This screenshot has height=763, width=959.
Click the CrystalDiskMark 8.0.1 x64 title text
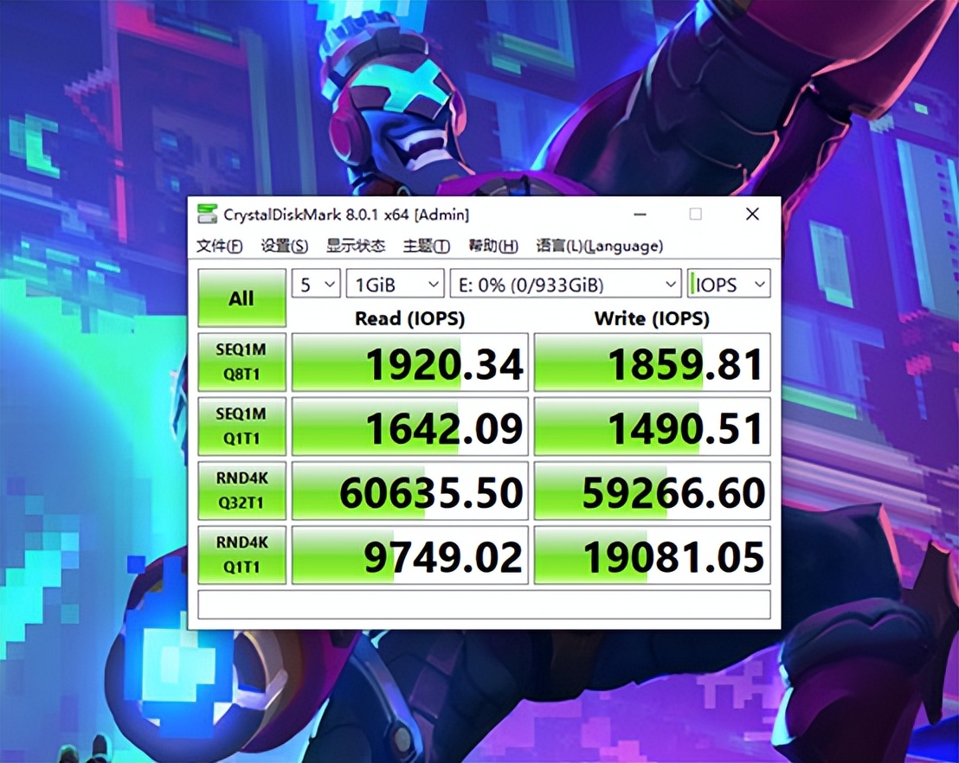tap(346, 215)
